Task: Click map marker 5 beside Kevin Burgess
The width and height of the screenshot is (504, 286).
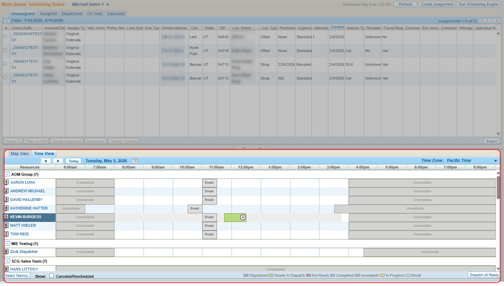Action: coord(6,217)
